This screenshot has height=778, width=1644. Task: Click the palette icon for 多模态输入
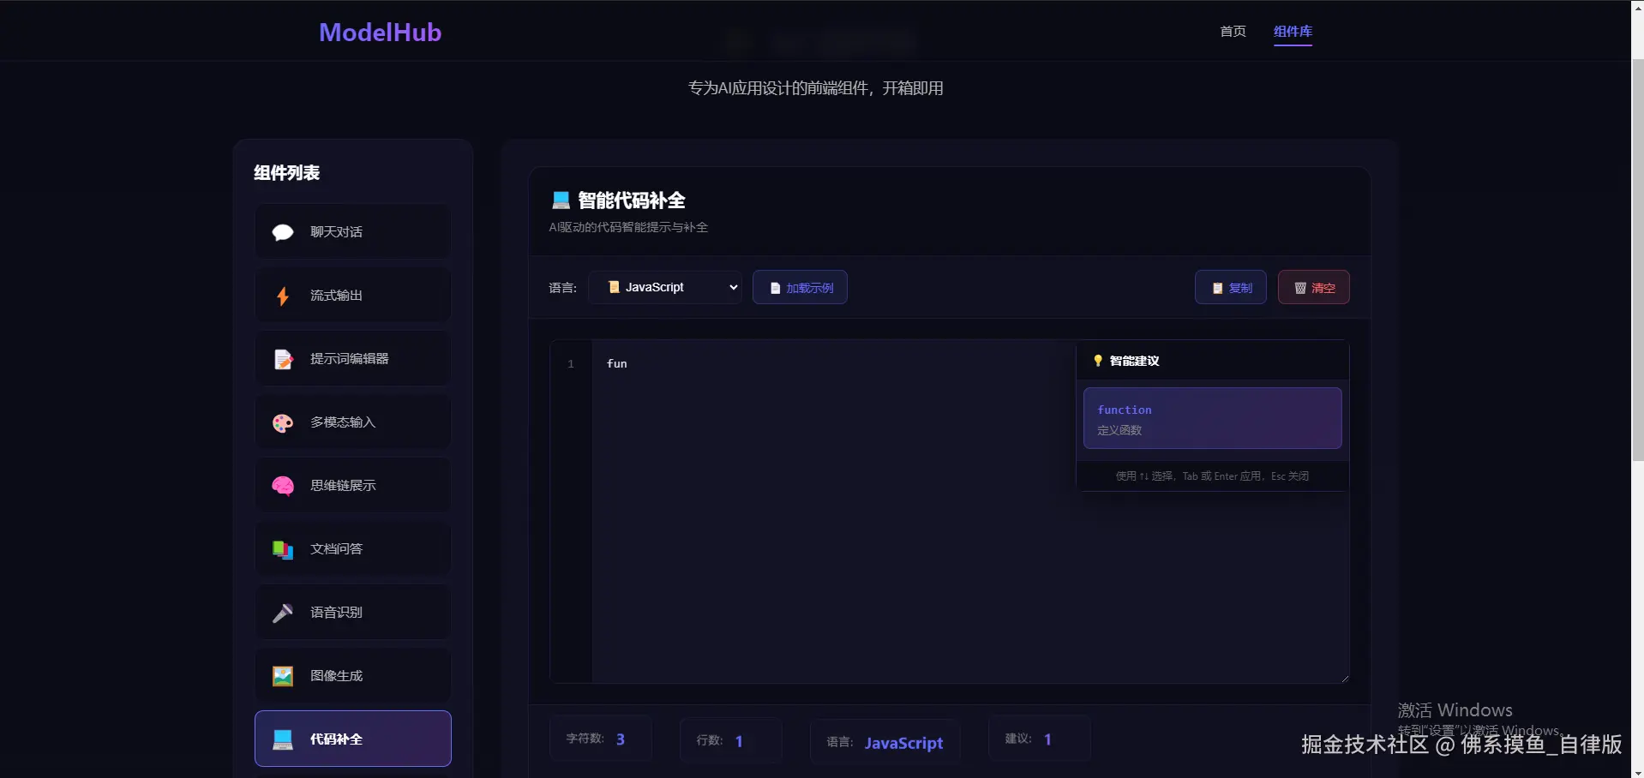tap(283, 422)
